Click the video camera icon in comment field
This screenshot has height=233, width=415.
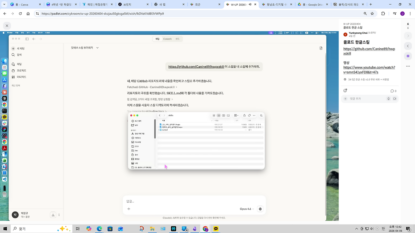tap(395, 99)
